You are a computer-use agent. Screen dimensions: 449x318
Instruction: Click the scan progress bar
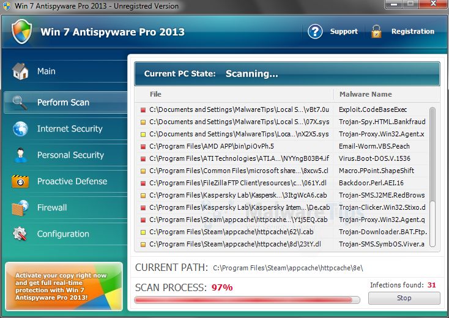coord(247,300)
